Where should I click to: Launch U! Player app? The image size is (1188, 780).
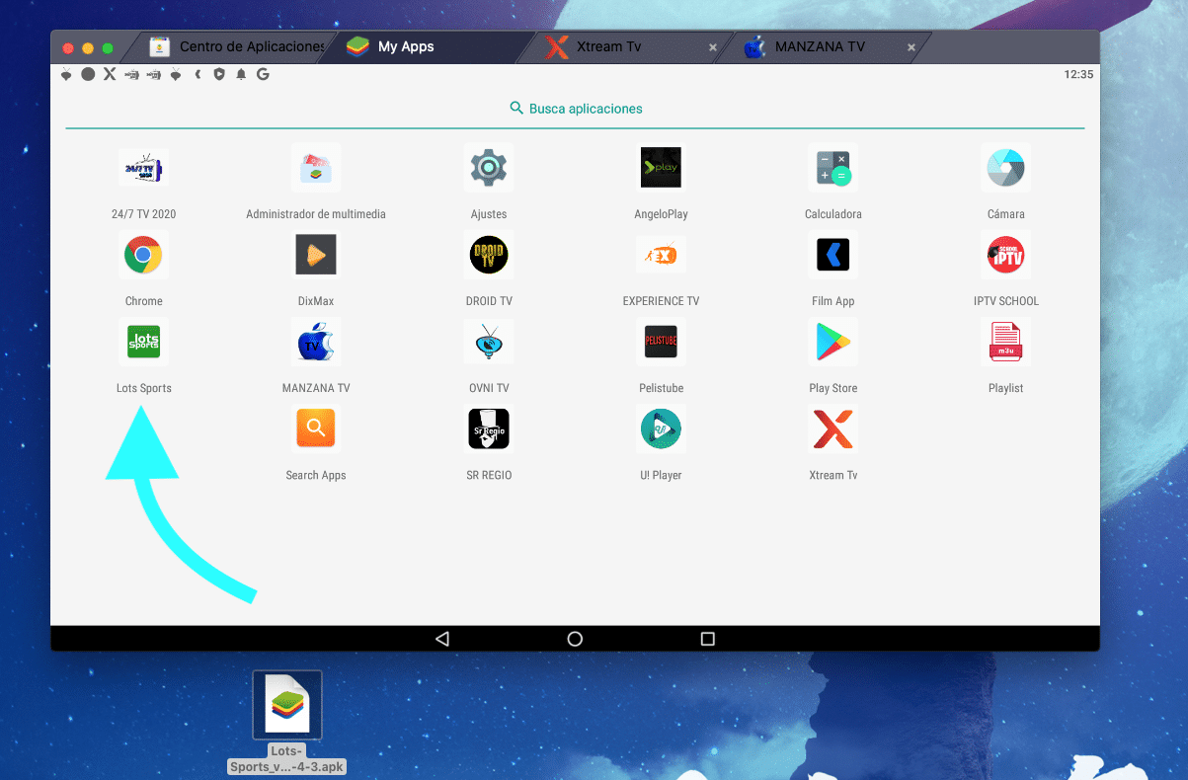tap(661, 429)
